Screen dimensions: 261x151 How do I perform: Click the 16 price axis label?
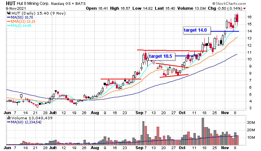coord(249,17)
